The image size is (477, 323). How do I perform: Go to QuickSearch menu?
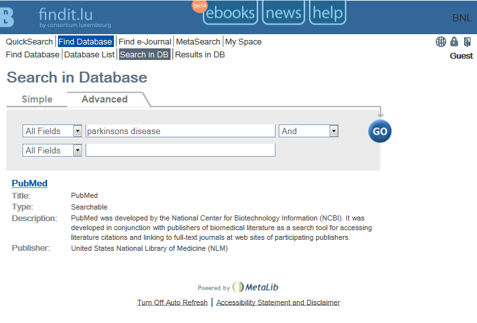pyautogui.click(x=30, y=41)
